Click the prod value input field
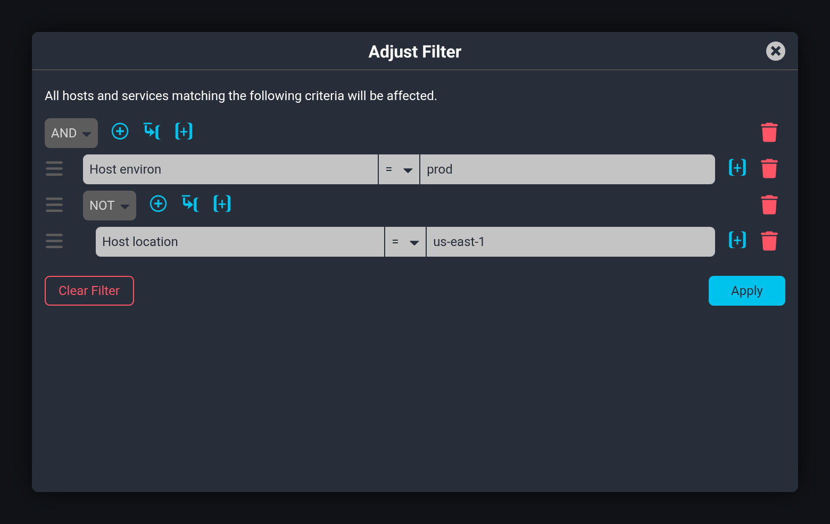Image resolution: width=830 pixels, height=524 pixels. pos(568,169)
